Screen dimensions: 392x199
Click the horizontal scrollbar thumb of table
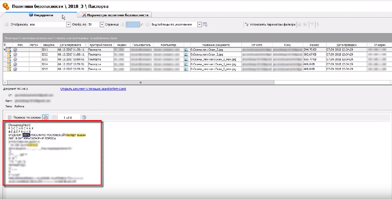coord(141,83)
